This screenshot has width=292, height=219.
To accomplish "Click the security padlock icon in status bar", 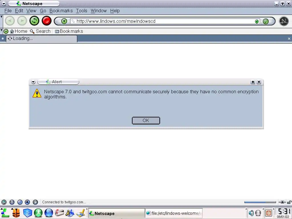I will coord(289,202).
